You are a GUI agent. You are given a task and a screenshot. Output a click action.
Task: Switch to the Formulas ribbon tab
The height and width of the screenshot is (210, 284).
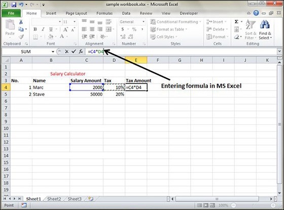click(x=104, y=13)
